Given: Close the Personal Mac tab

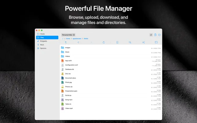Looking at the screenshot, I should (x=74, y=35).
